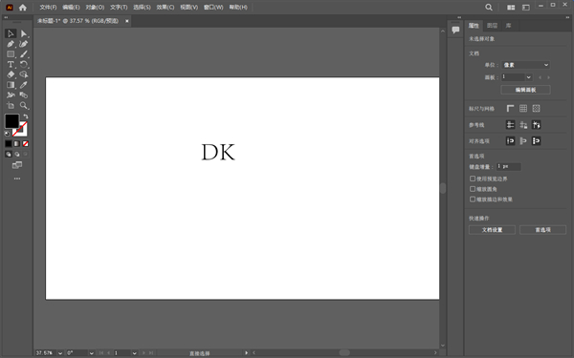Select the Puppet Warp tool icon

(11, 95)
